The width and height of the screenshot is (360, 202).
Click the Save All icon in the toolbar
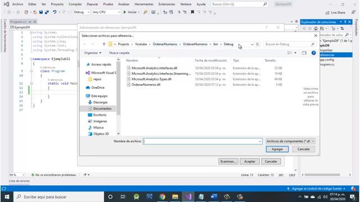47,12
